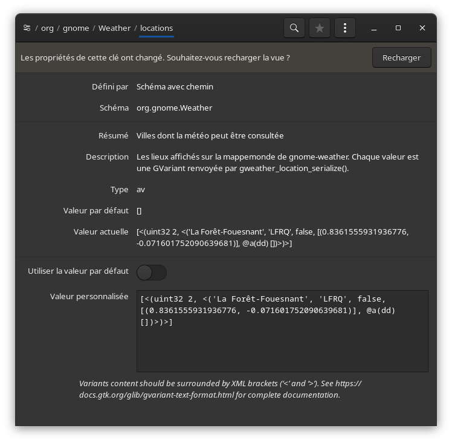The width and height of the screenshot is (452, 443).
Task: Click the schema name org.gnome.Weather
Action: pyautogui.click(x=174, y=108)
